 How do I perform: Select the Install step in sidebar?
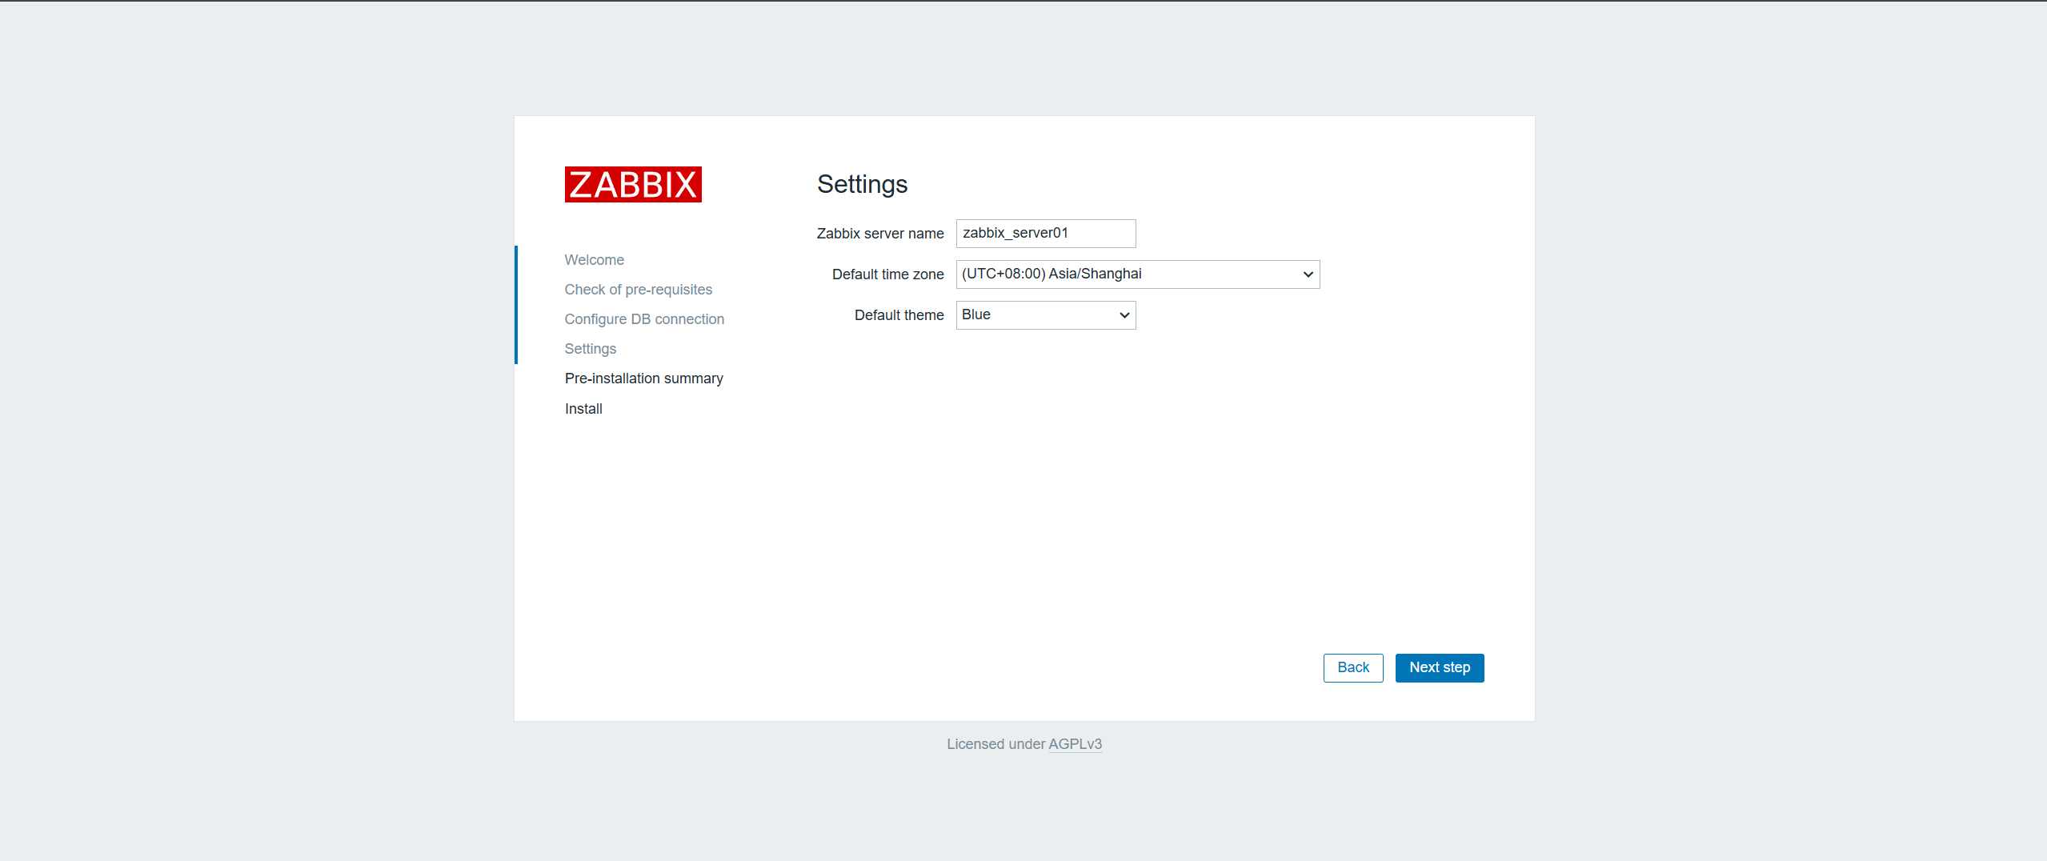click(x=583, y=409)
